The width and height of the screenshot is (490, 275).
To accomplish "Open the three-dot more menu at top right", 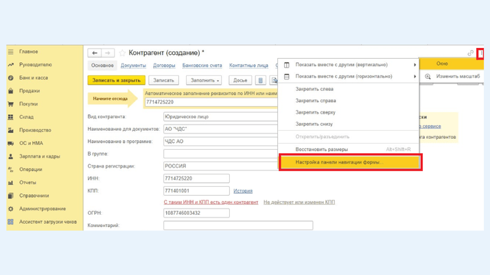I will [x=481, y=53].
